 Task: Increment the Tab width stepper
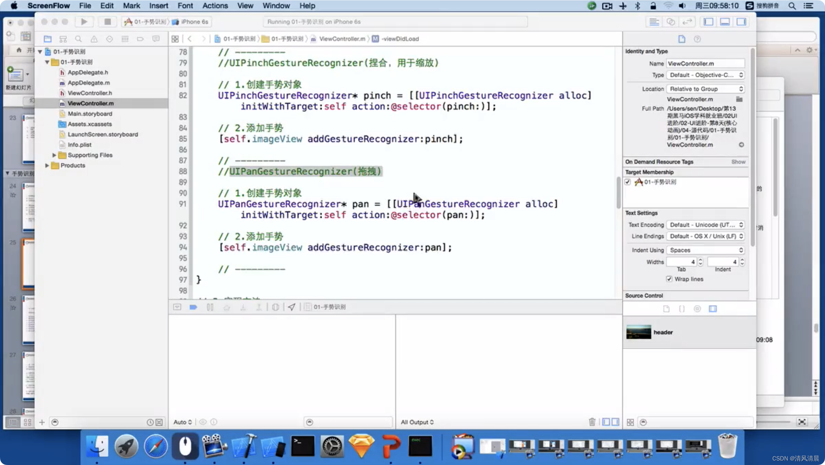[700, 260]
